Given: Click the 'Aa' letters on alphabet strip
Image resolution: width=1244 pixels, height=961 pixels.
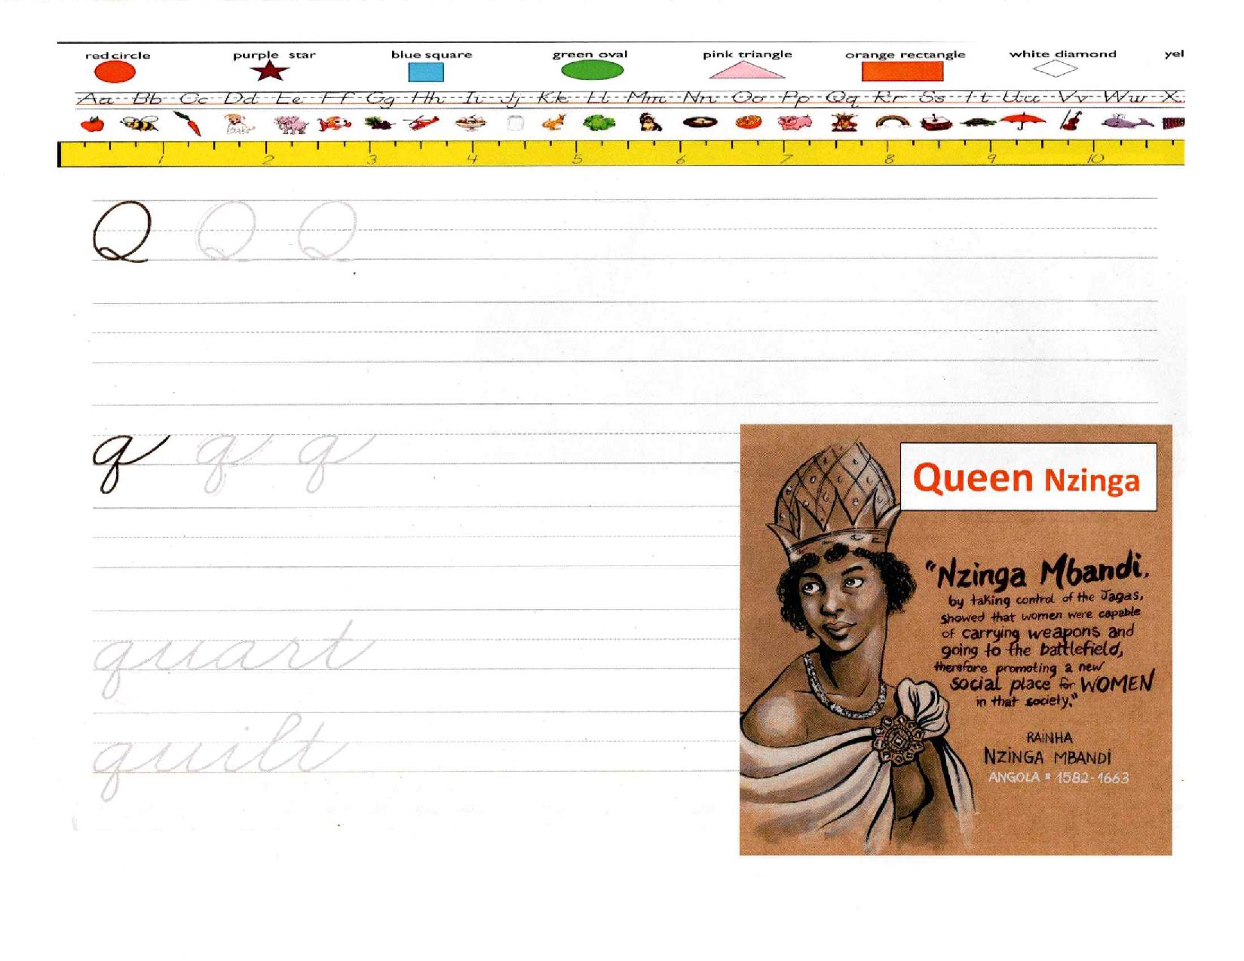Looking at the screenshot, I should click(95, 99).
